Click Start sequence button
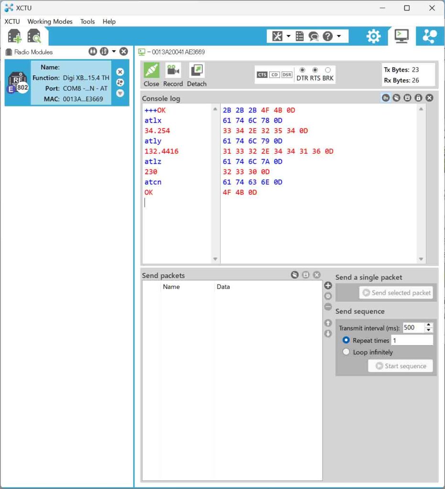Screen dimensions: 445x489 [401, 366]
